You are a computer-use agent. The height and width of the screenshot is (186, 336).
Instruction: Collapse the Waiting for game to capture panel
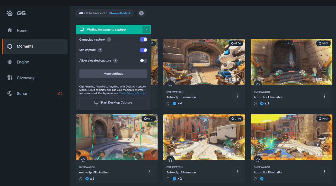[x=146, y=29]
